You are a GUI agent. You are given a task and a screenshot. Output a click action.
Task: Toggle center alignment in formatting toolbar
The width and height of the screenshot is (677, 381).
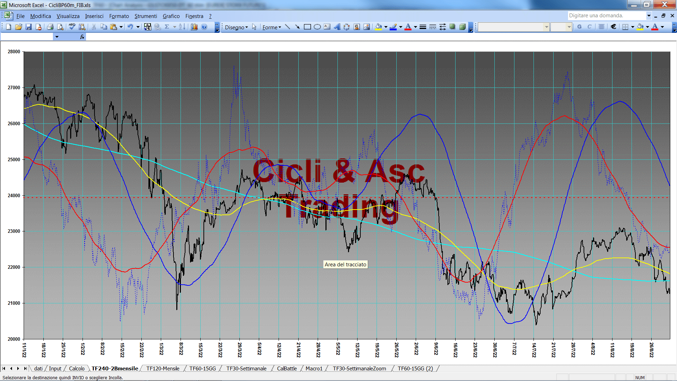(x=602, y=27)
